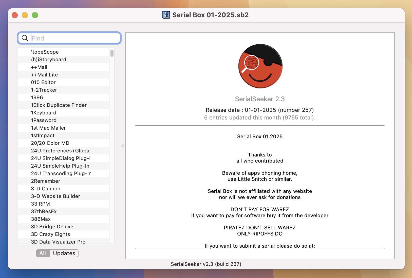Click the Serial Box document icon in title bar
This screenshot has height=278, width=412.
pos(166,15)
